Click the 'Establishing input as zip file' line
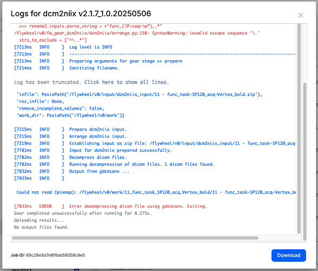Viewport: 318px width, 271px height. [155, 143]
